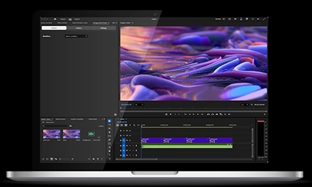
Task: Toggle Snap in timeline
Action: click(122, 125)
